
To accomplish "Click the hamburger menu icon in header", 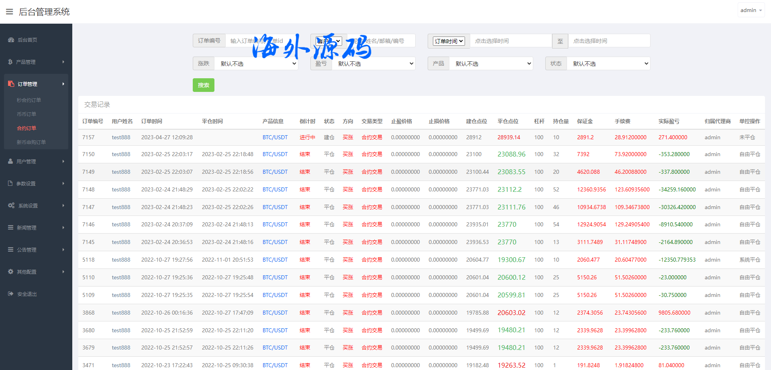I will 9,12.
